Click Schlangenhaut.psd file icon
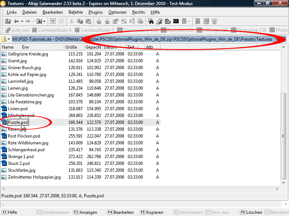Image resolution: width=289 pixels, height=216 pixels. click(4, 150)
